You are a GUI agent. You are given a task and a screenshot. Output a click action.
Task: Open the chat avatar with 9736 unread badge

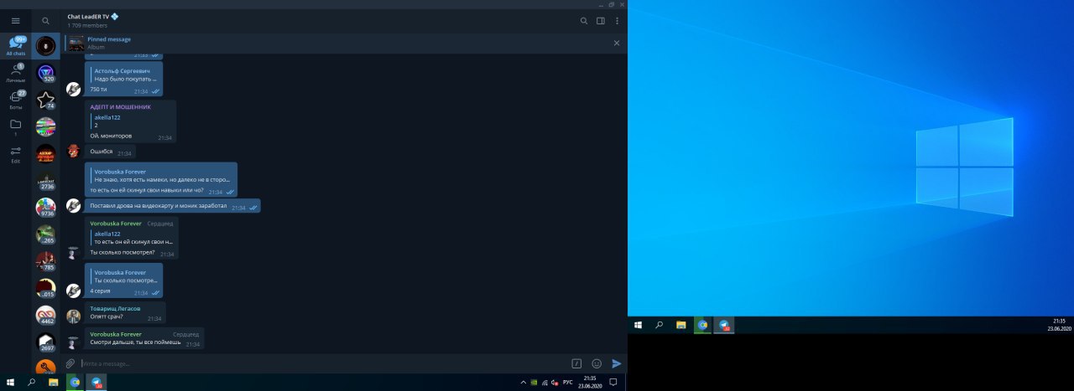(45, 207)
